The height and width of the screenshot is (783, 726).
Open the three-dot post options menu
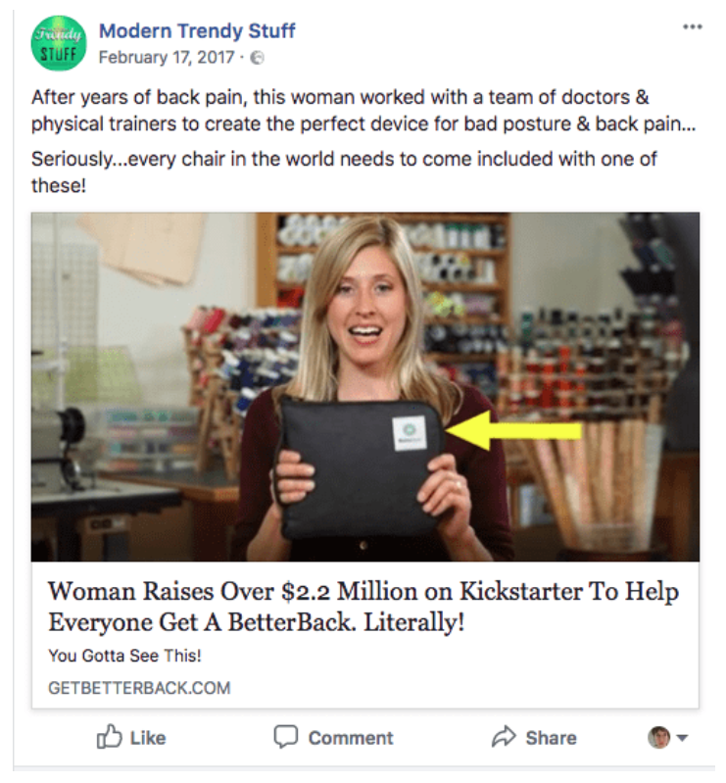(693, 26)
